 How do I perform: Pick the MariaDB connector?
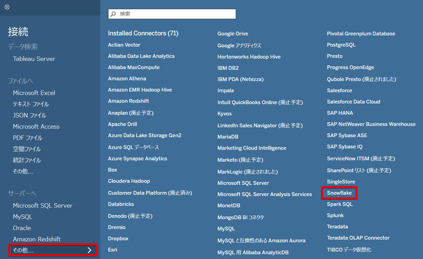coord(228,137)
